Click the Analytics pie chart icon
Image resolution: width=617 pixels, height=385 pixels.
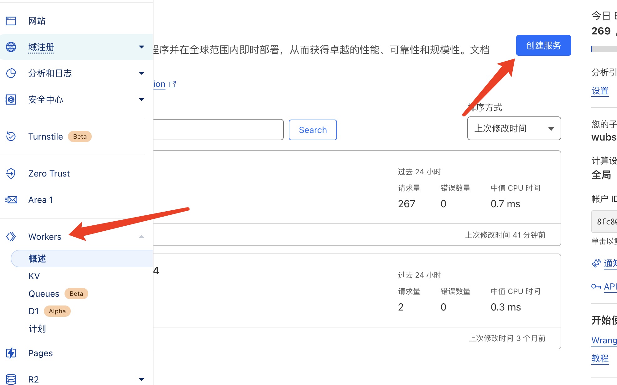pyautogui.click(x=11, y=73)
